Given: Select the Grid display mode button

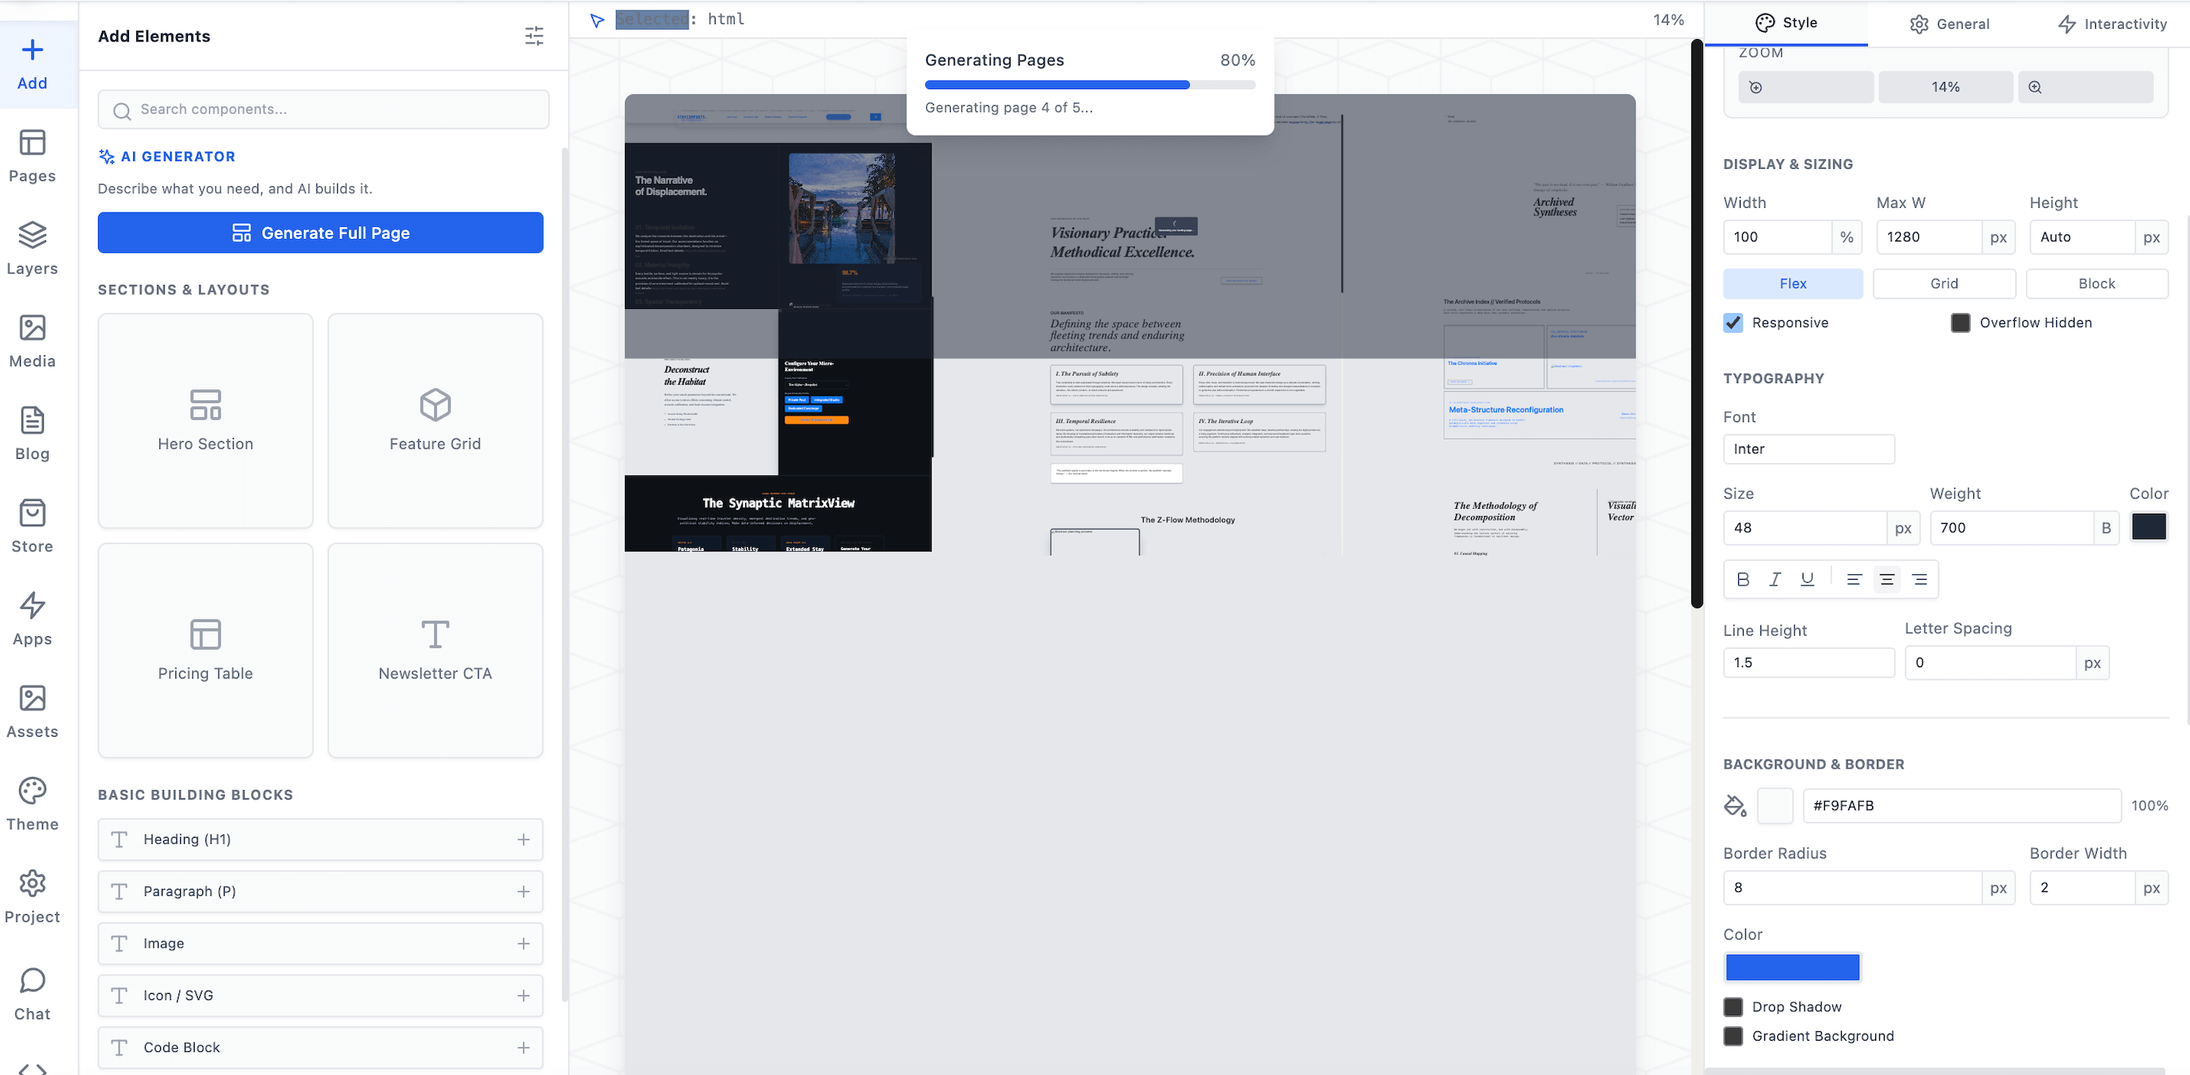Looking at the screenshot, I should tap(1944, 283).
